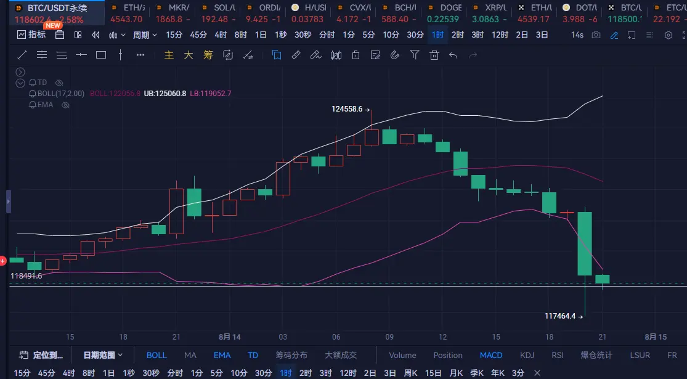Toggle the magnet snap mode
The image size is (687, 379).
pyautogui.click(x=395, y=55)
